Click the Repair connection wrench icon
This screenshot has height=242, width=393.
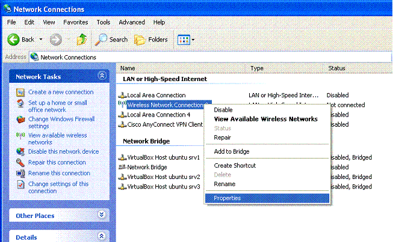tap(20, 163)
